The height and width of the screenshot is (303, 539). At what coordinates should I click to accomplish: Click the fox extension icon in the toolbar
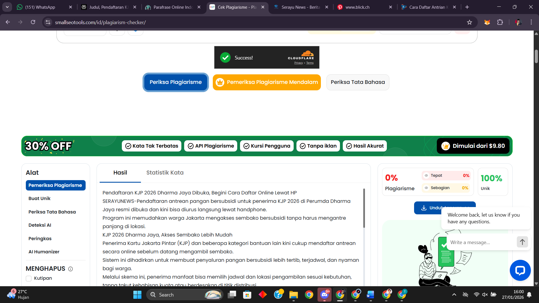click(487, 22)
